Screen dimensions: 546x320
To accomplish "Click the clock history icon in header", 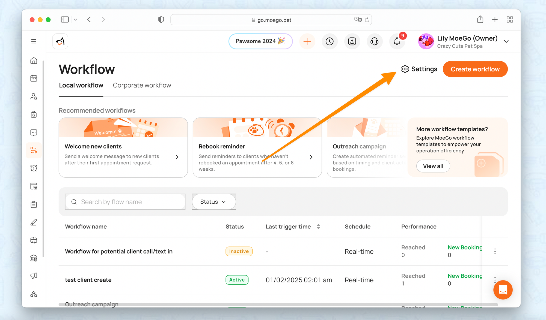I will coord(330,41).
